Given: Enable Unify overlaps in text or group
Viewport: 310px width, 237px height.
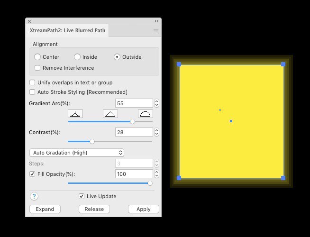Looking at the screenshot, I should [x=32, y=82].
